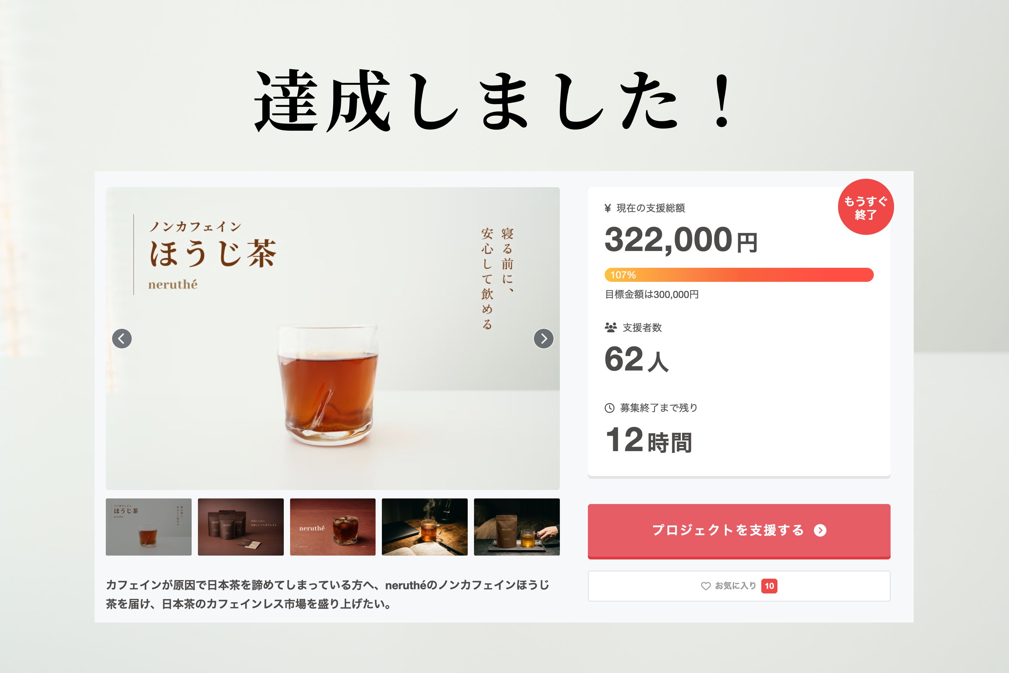Click the project description text about neruthé
Image resolution: width=1009 pixels, height=673 pixels.
click(x=327, y=594)
